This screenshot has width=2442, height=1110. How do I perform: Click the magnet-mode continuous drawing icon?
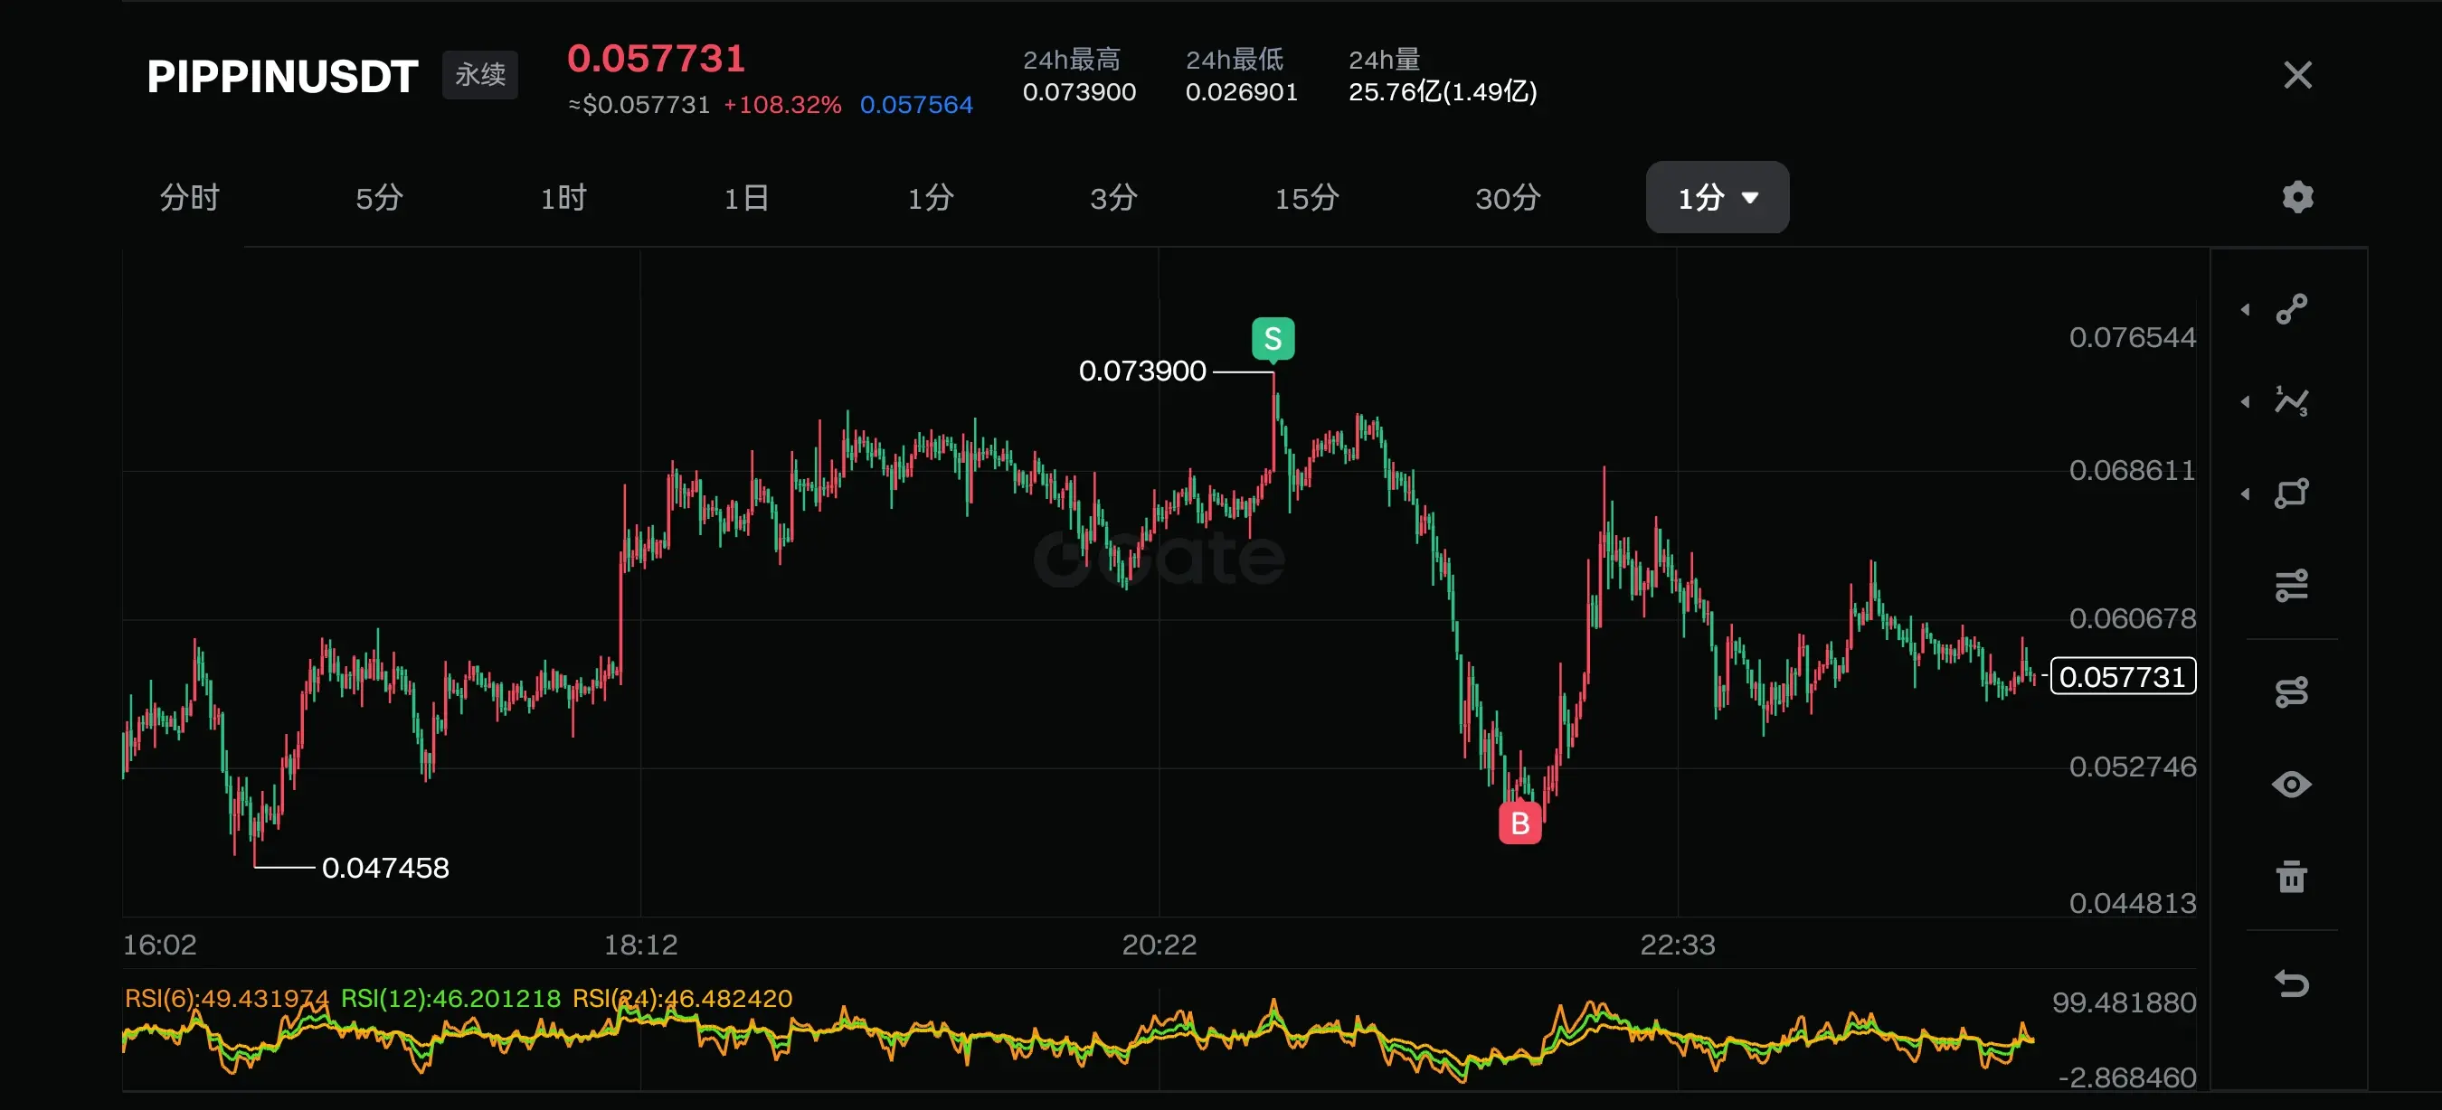(x=2291, y=692)
